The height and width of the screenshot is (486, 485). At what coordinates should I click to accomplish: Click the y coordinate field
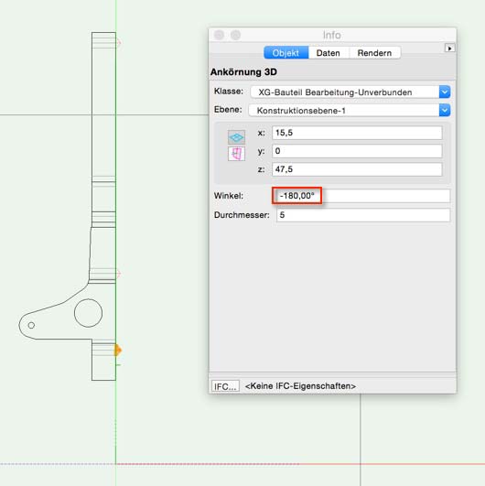(x=357, y=151)
